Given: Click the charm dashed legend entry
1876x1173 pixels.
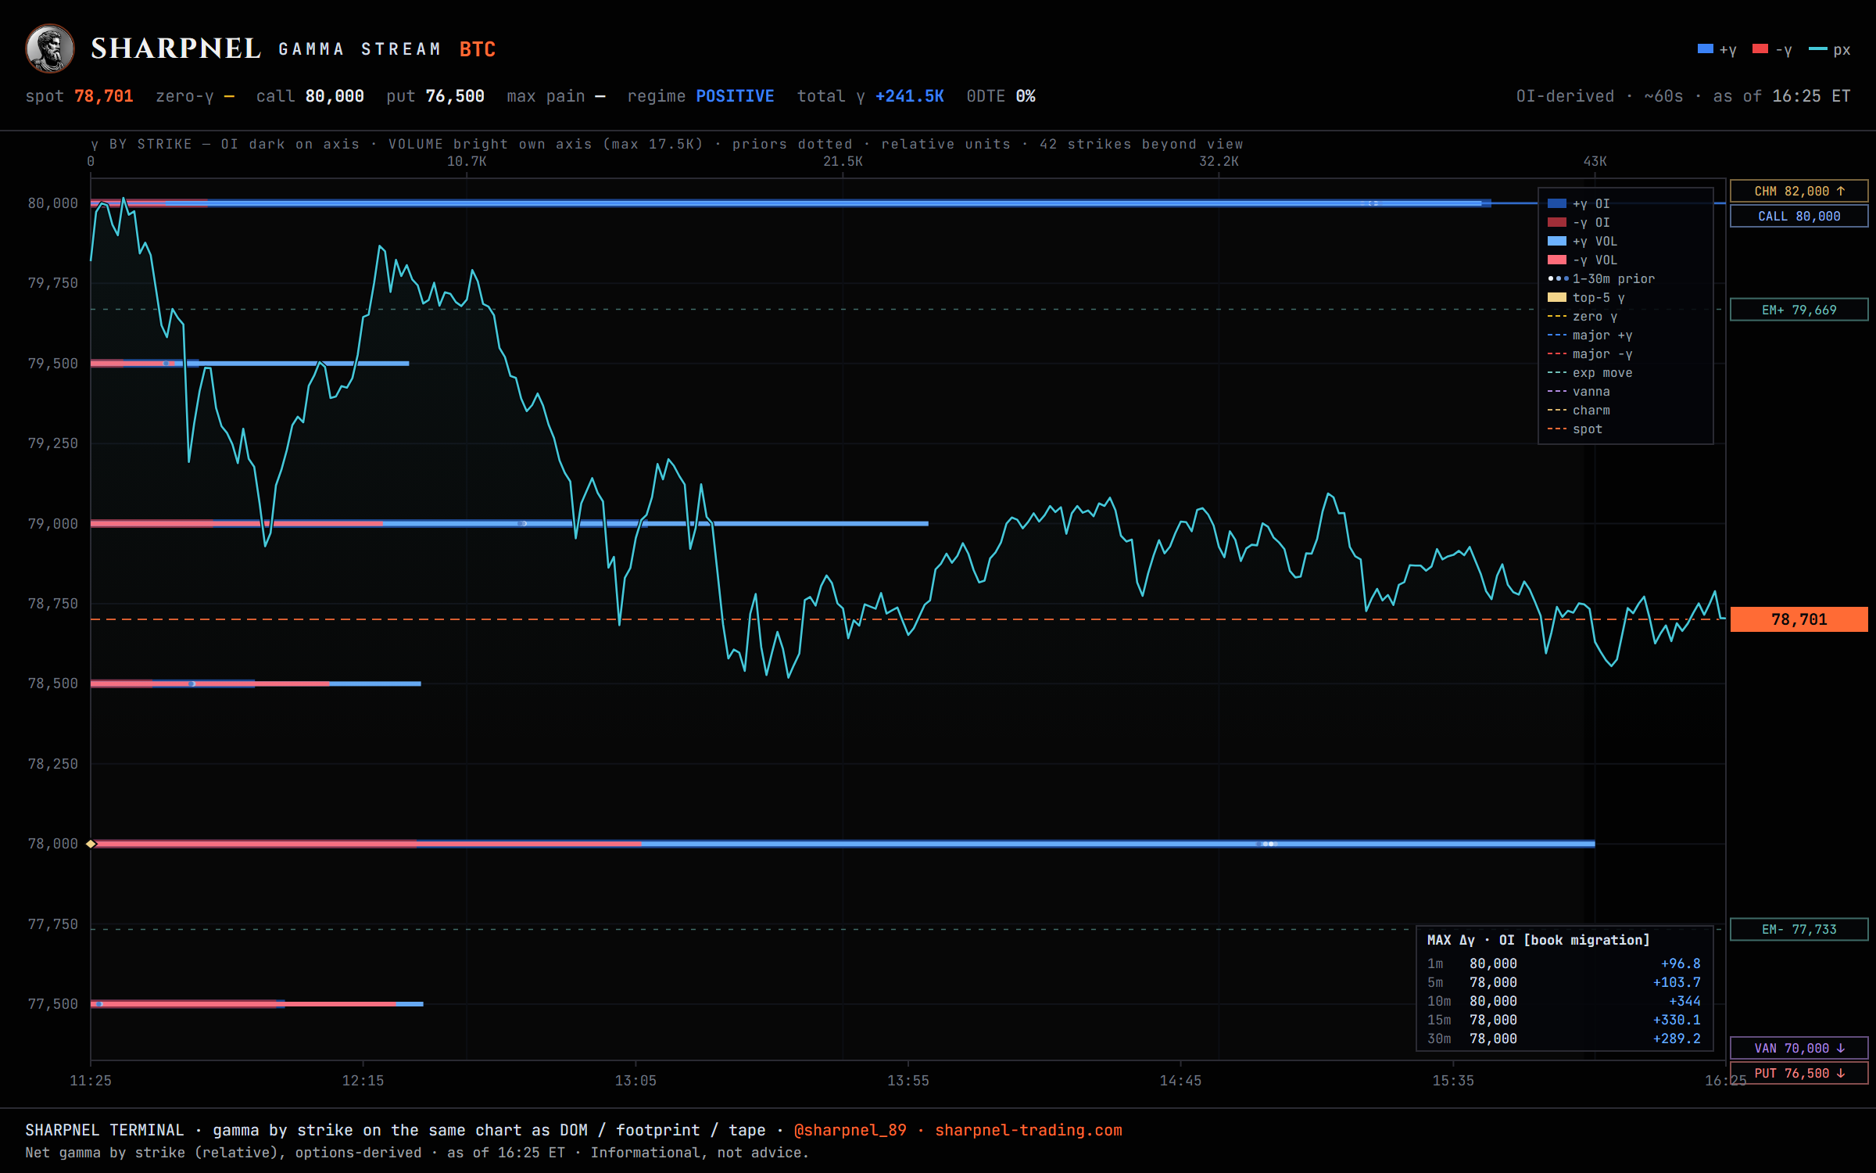Looking at the screenshot, I should coord(1579,410).
